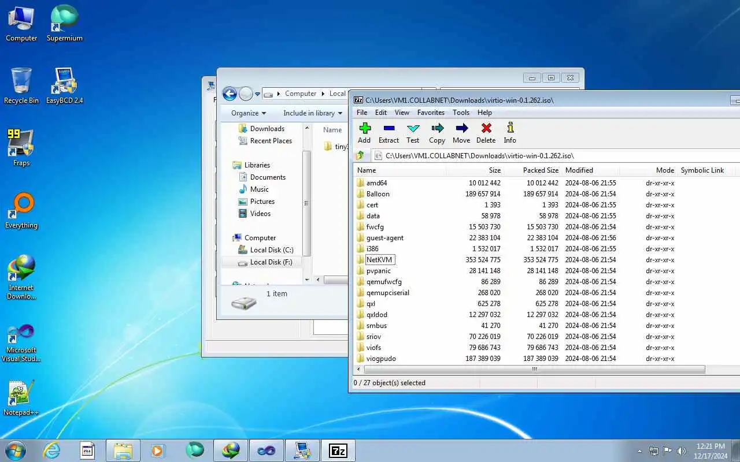Open the Notepad++ desktop shortcut

pyautogui.click(x=21, y=398)
